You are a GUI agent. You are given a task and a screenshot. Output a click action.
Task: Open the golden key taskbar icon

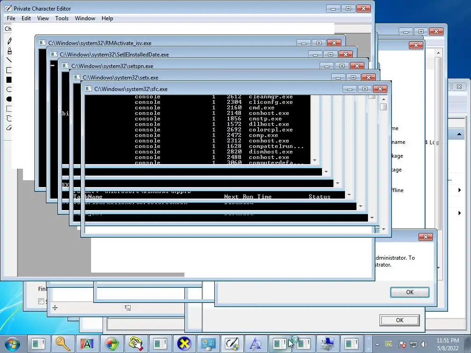(63, 344)
